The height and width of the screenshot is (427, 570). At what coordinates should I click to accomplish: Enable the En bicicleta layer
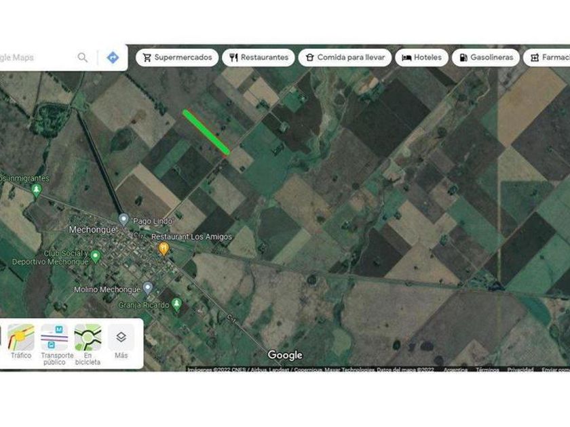click(x=88, y=345)
